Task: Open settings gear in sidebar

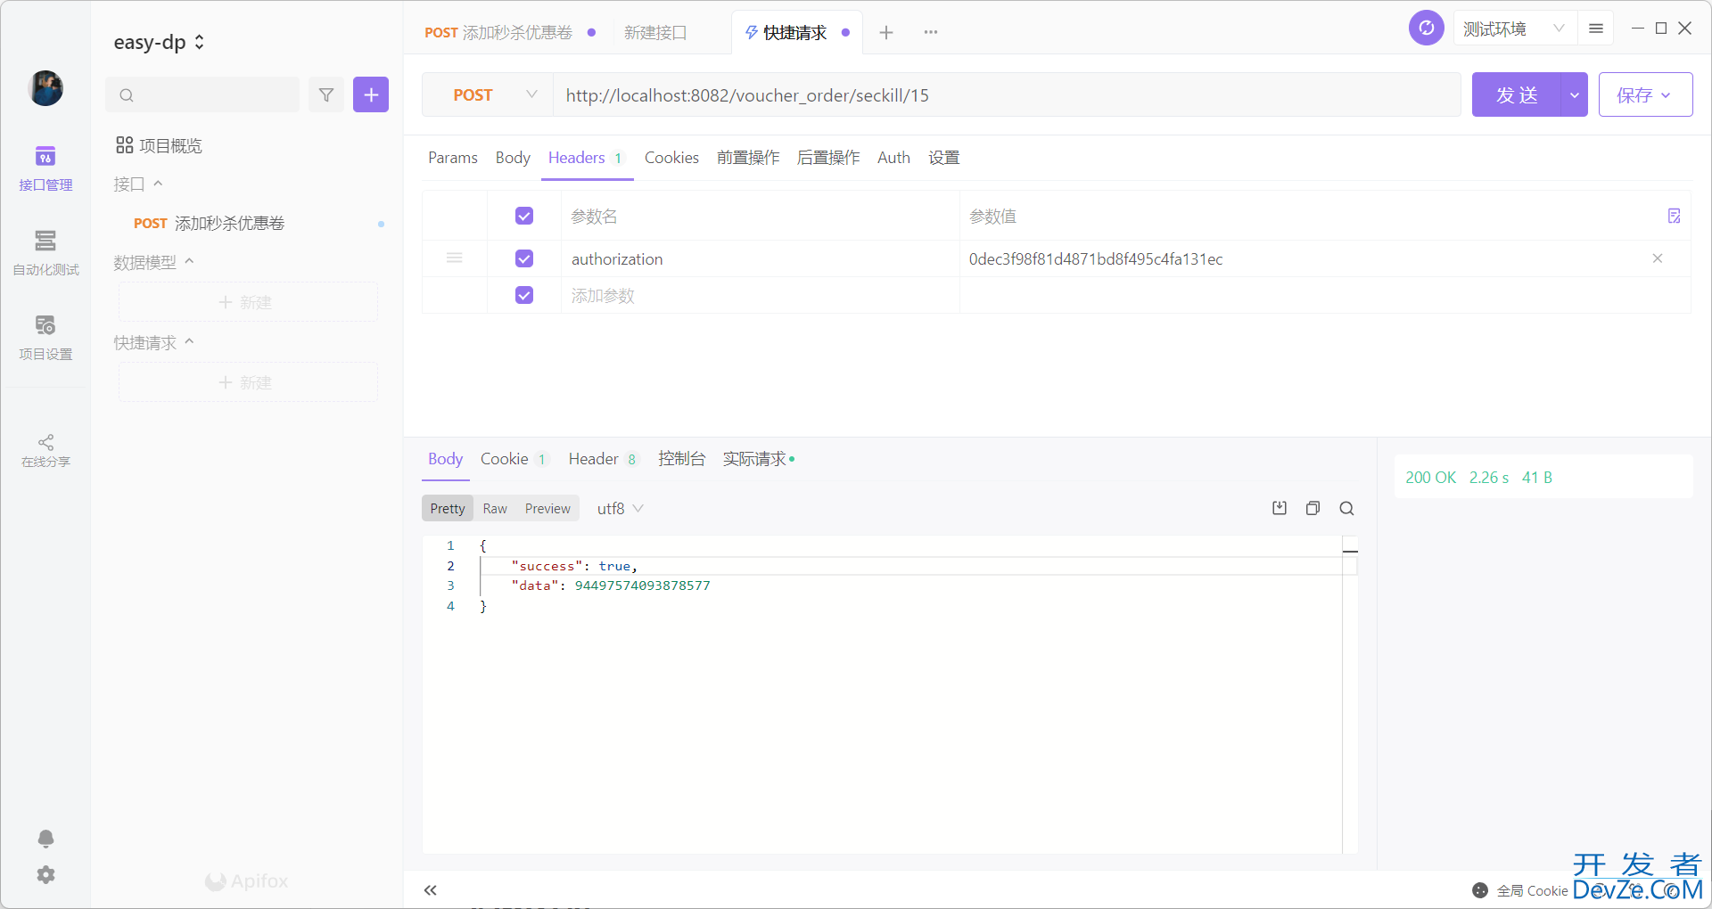Action: pyautogui.click(x=45, y=875)
